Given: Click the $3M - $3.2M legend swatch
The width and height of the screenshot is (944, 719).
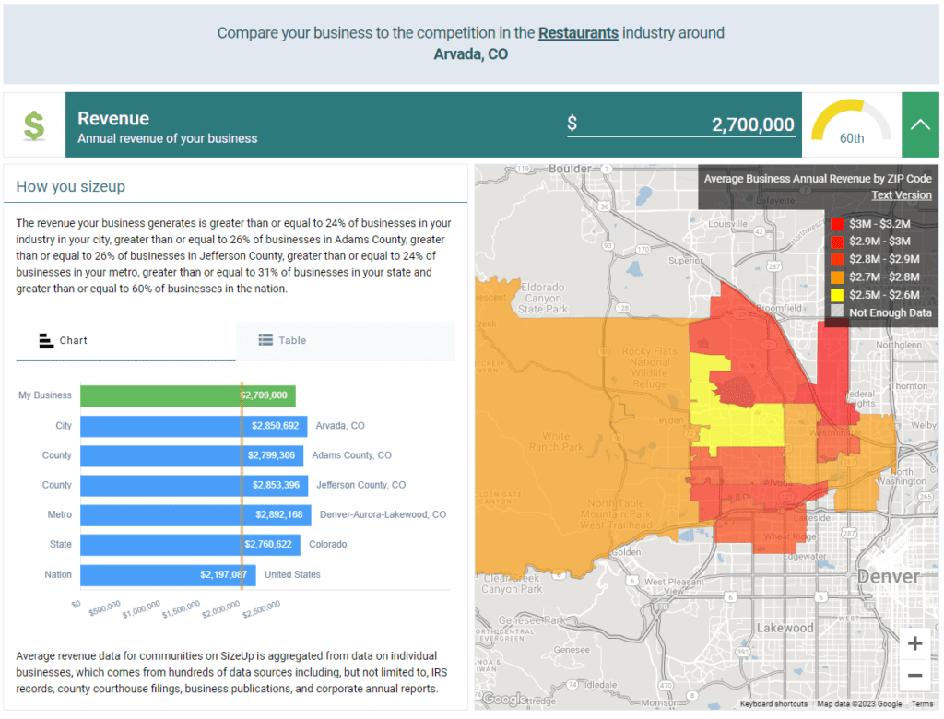Looking at the screenshot, I should 837,224.
